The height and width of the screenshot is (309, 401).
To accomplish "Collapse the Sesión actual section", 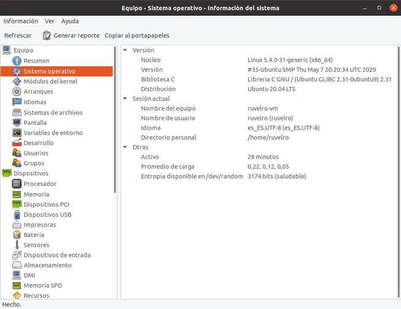I will pos(125,99).
